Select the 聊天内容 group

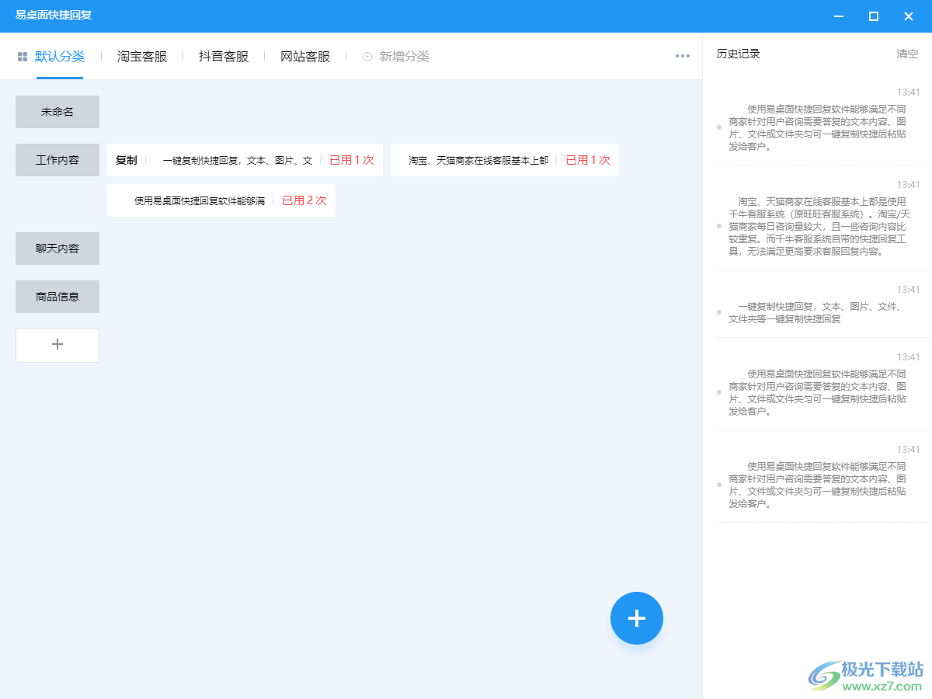(x=57, y=249)
